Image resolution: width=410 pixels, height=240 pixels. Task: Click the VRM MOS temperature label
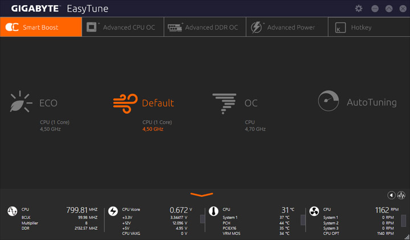pyautogui.click(x=231, y=234)
